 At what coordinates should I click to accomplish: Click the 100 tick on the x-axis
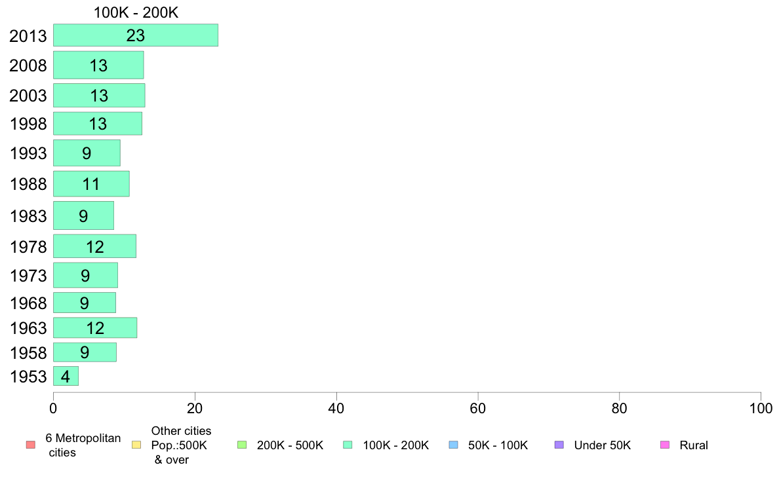pyautogui.click(x=761, y=408)
